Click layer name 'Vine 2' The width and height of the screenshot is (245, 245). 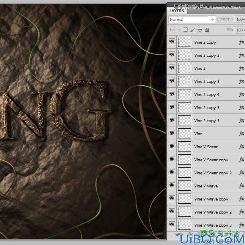pyautogui.click(x=200, y=69)
